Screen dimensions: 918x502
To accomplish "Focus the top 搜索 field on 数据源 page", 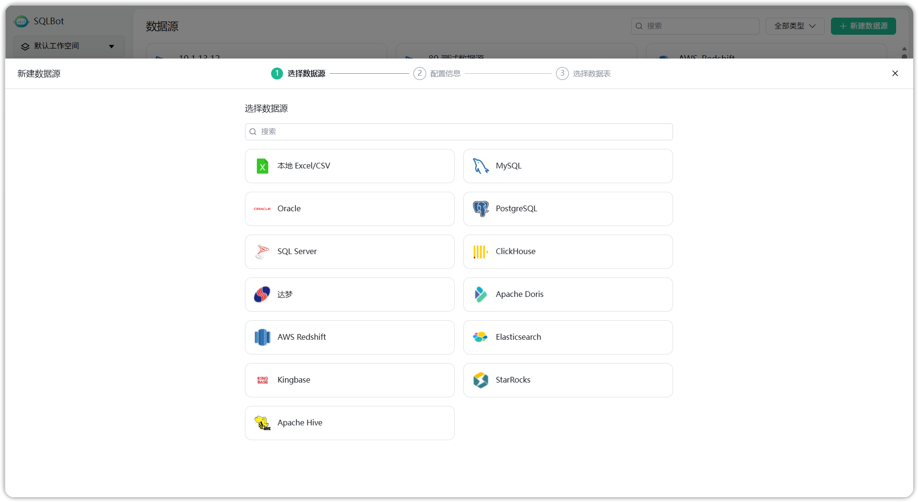I will point(695,26).
